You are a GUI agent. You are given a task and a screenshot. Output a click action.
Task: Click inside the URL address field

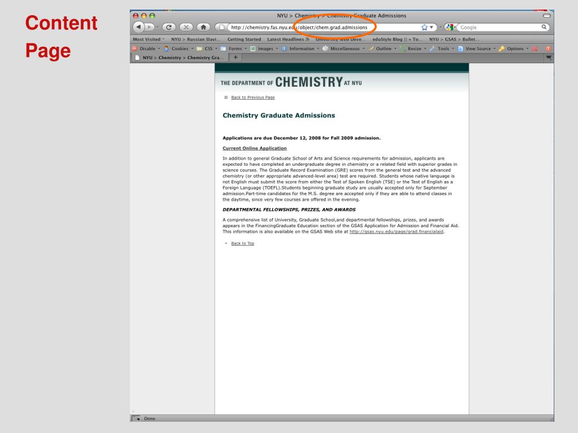click(325, 27)
